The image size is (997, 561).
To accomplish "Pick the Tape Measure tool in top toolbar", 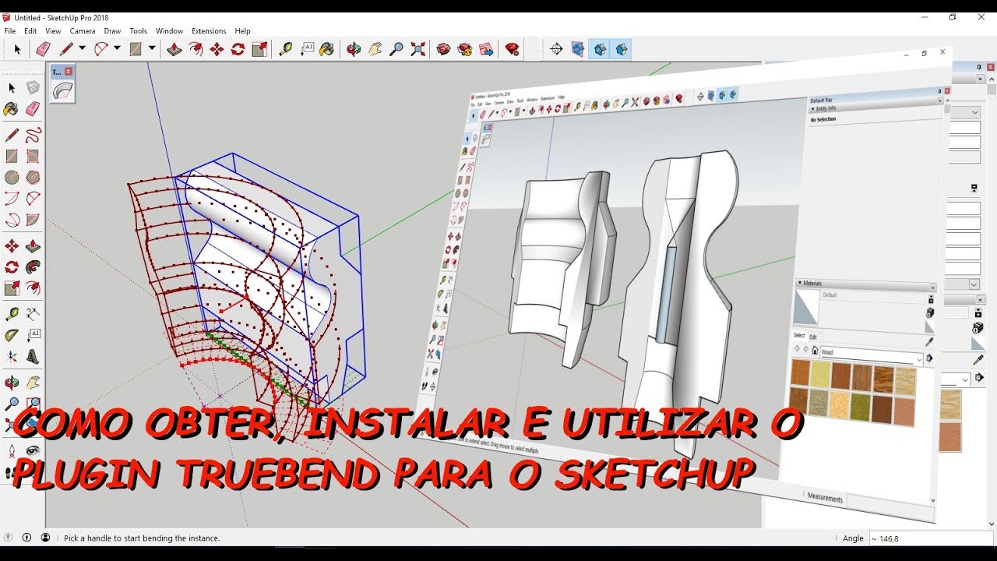I will (x=286, y=50).
